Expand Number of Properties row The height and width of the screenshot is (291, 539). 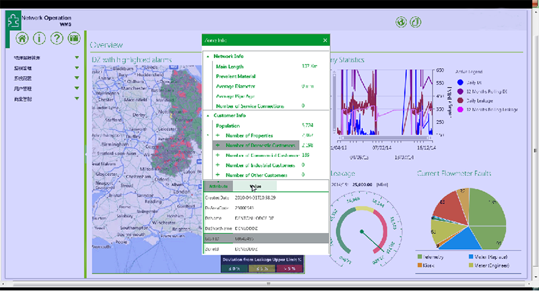[218, 135]
